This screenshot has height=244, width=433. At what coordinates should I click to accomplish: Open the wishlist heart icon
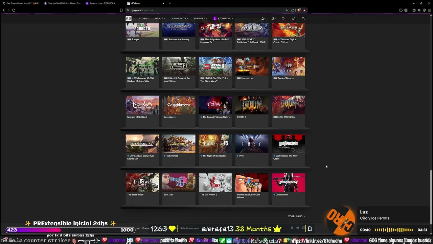coord(283,19)
